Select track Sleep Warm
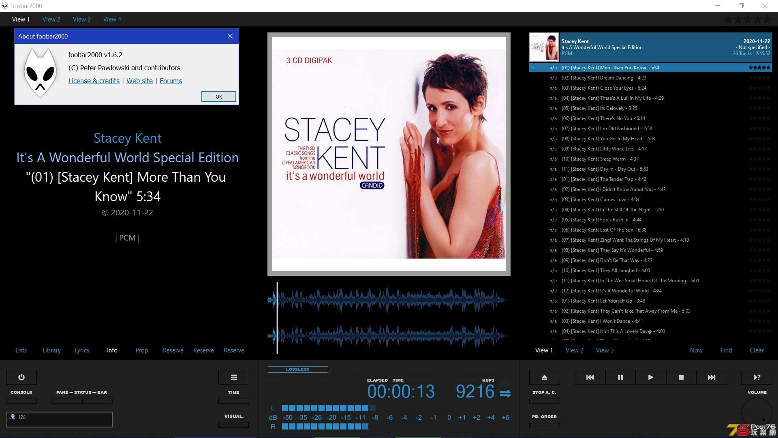The height and width of the screenshot is (438, 778). (650, 159)
